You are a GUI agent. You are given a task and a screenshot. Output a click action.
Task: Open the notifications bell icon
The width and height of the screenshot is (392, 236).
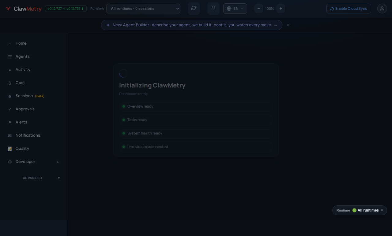point(213,8)
